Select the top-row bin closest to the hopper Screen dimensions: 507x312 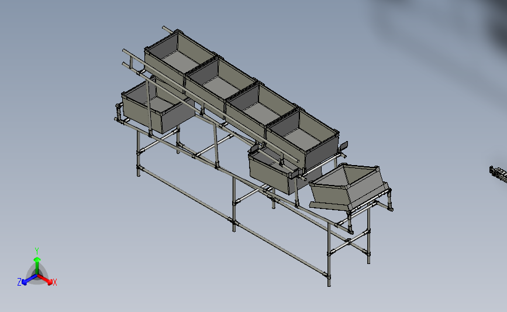304,139
